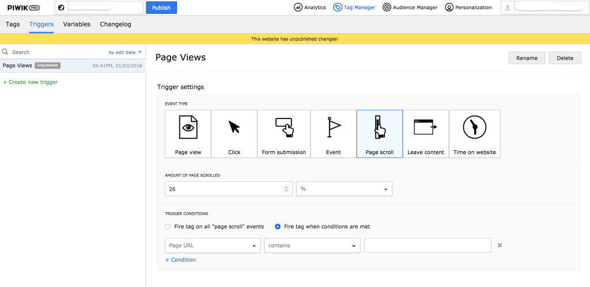Open the Changelog tab

(x=115, y=24)
